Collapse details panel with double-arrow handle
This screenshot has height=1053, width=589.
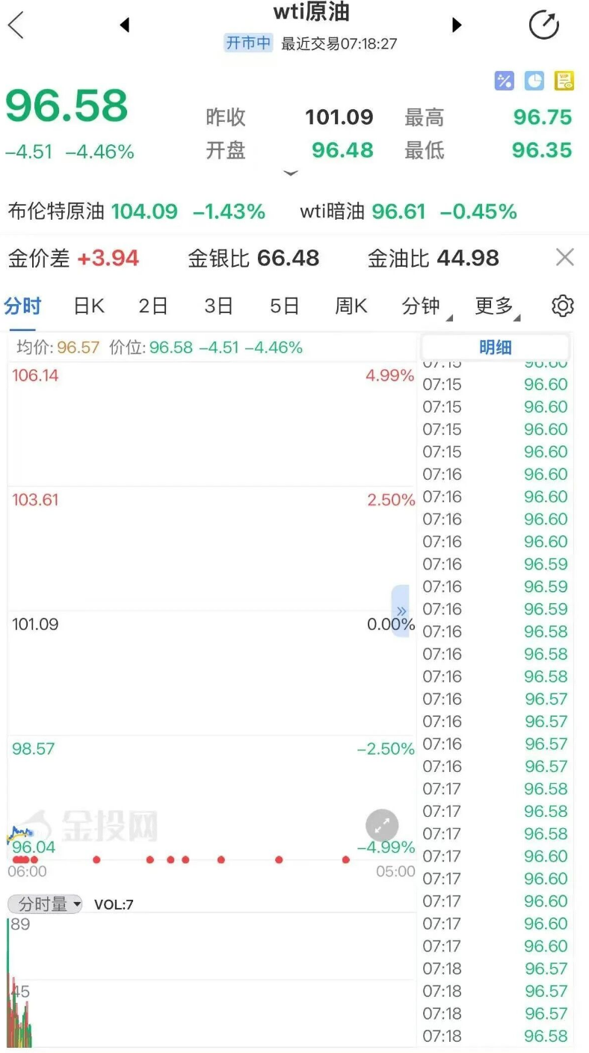(x=401, y=611)
